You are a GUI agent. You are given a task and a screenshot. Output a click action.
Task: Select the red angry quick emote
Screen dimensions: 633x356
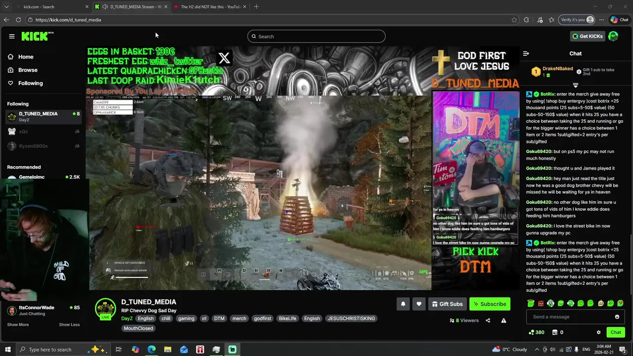pos(541,303)
